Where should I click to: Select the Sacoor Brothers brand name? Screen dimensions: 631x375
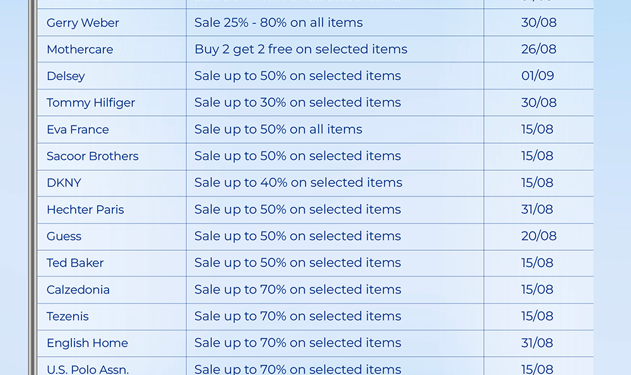(x=92, y=156)
